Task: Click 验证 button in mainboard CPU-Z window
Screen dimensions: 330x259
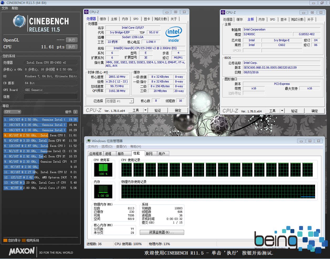Action: (x=295, y=111)
